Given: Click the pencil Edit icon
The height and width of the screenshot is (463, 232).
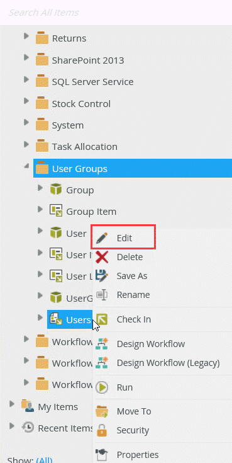Looking at the screenshot, I should tap(102, 238).
